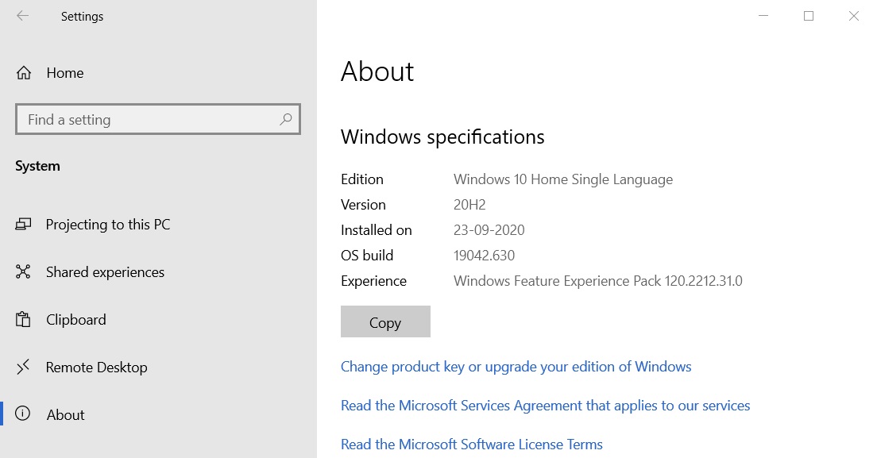Click the Version label
This screenshot has width=877, height=458.
[x=363, y=205]
